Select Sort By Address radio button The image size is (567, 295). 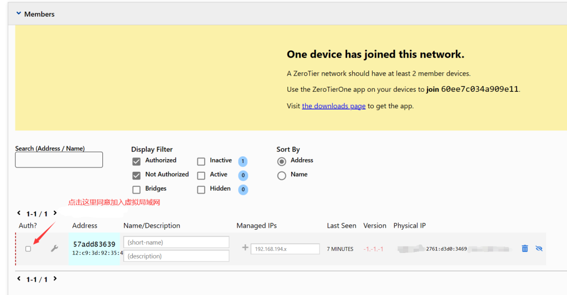click(x=281, y=161)
